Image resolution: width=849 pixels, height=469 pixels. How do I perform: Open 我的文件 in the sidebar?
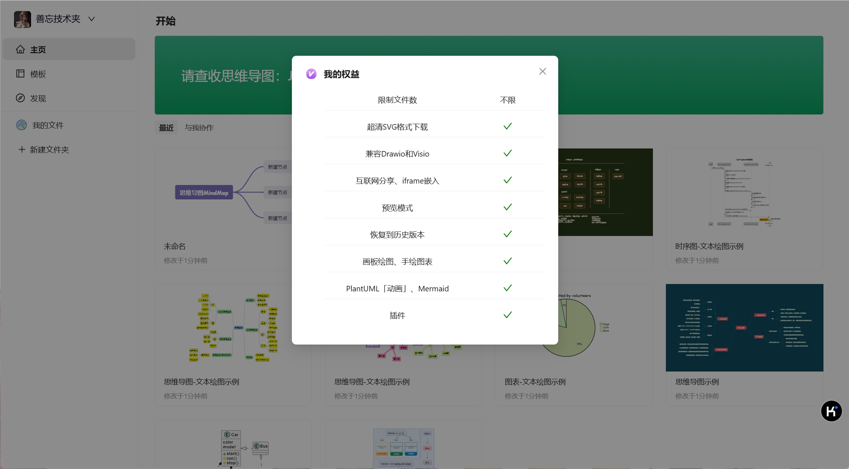69,125
